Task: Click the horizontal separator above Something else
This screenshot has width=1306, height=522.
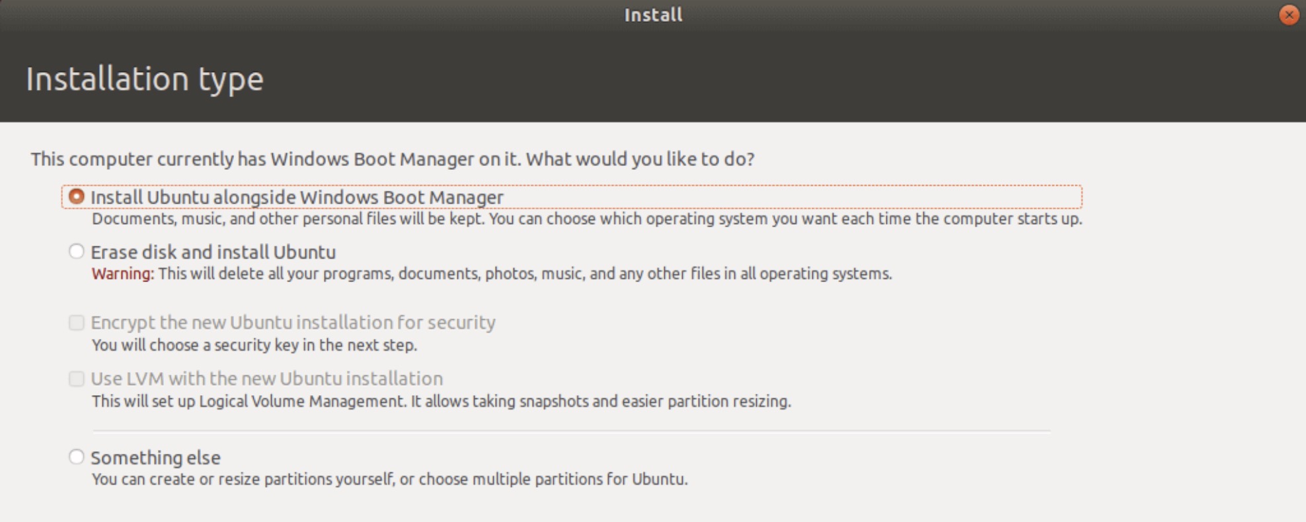Action: coord(571,431)
